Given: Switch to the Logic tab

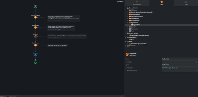Looking at the screenshot, I should click(161, 3).
